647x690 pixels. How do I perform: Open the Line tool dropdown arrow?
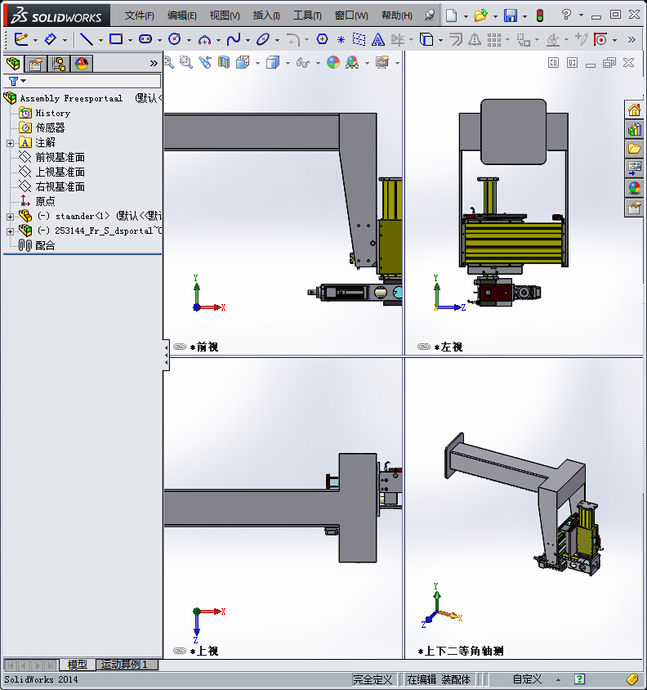click(100, 40)
